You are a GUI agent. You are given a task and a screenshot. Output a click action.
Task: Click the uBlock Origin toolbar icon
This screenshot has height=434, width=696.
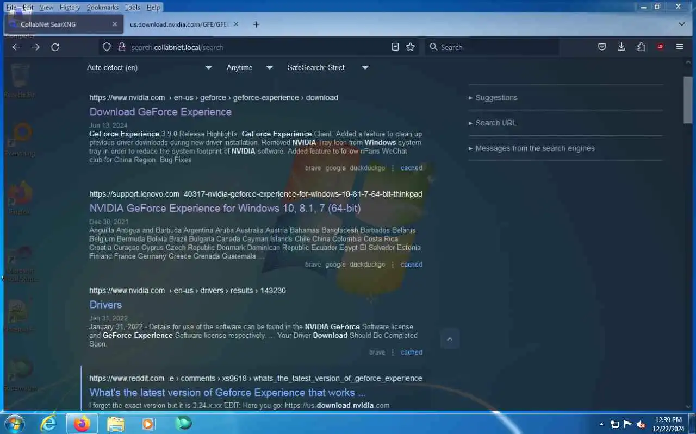(x=660, y=47)
